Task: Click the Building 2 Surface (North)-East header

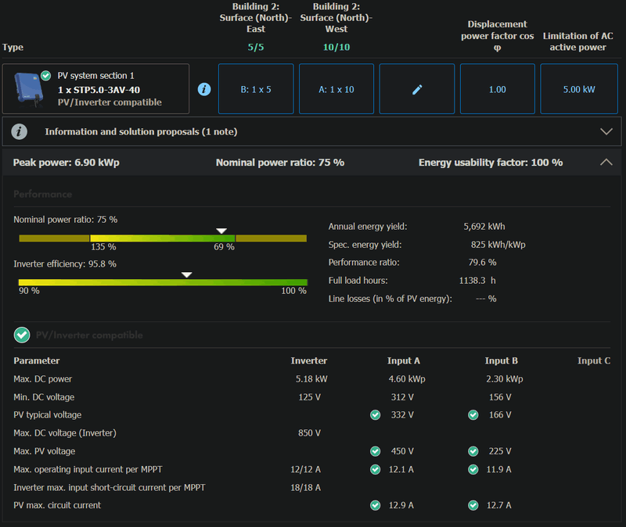Action: (256, 18)
